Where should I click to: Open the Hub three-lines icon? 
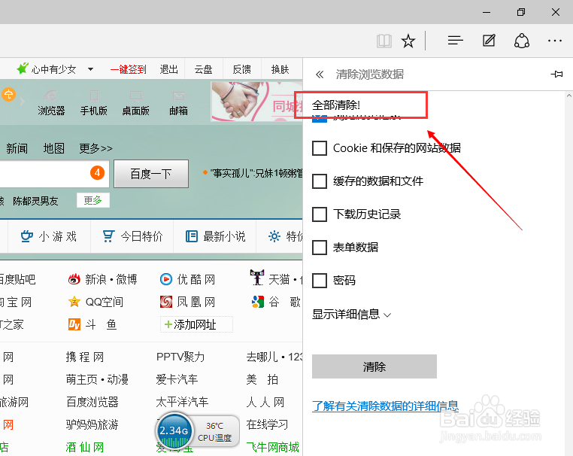click(x=456, y=40)
